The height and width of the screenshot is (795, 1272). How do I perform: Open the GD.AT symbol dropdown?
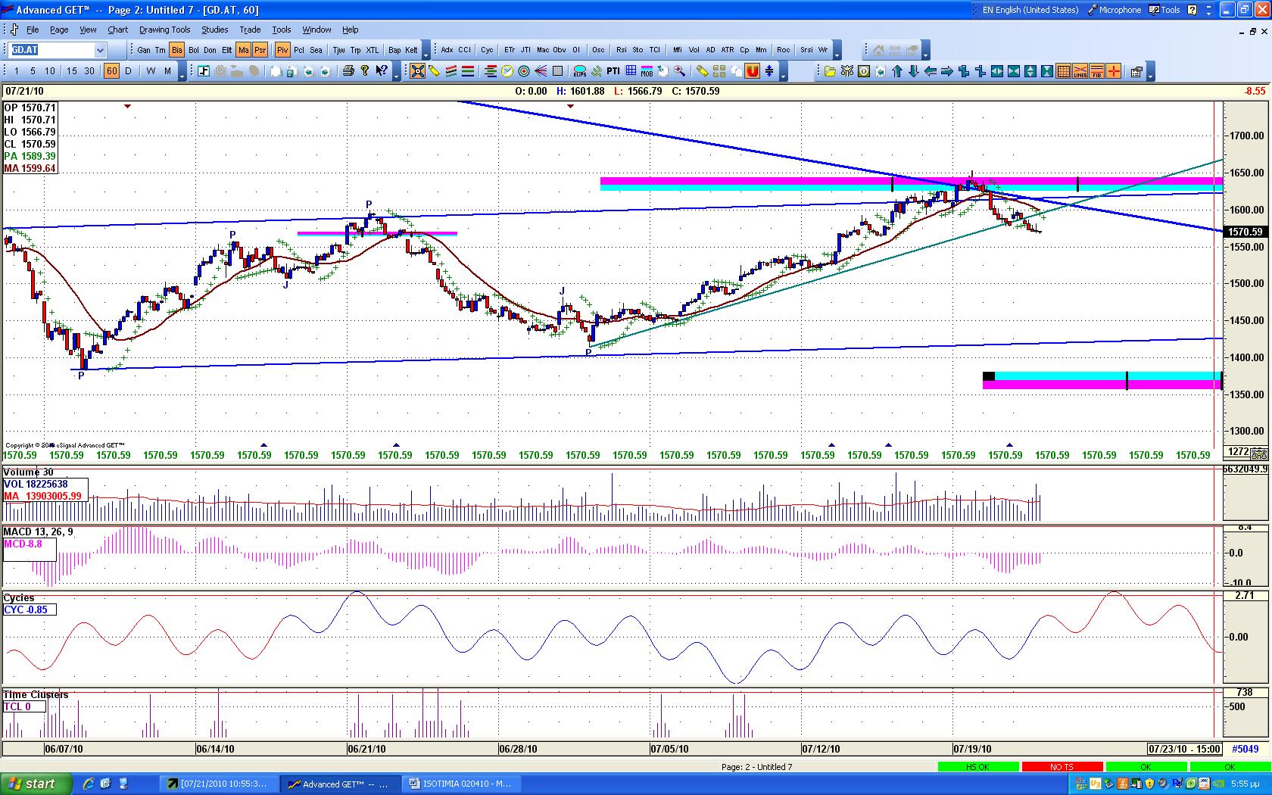pos(100,50)
